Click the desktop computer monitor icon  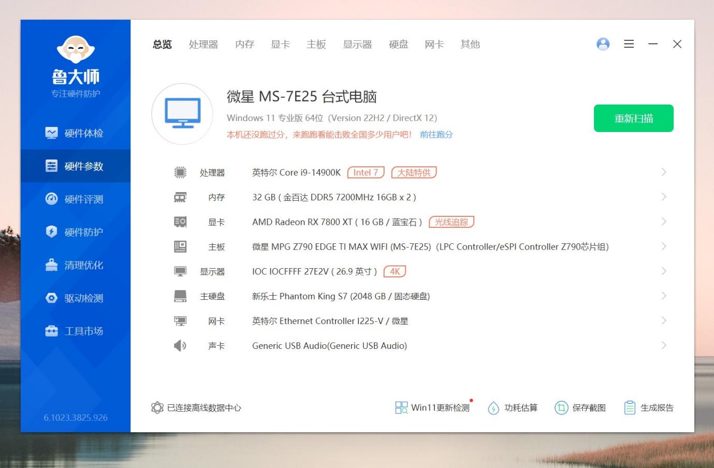click(182, 114)
